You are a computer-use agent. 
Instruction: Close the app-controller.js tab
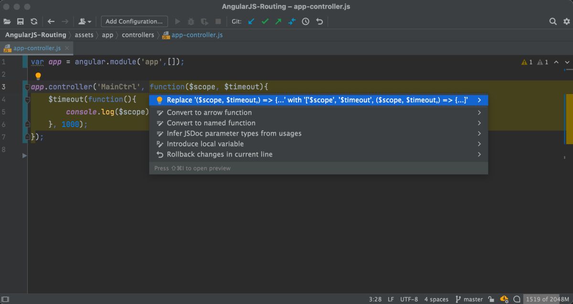[x=67, y=48]
